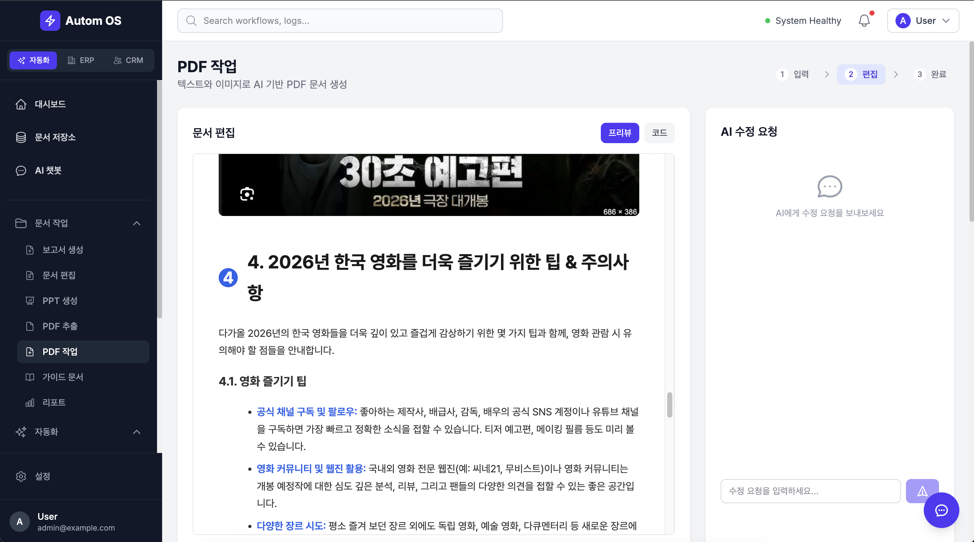Switch to the ERP tab

80,60
